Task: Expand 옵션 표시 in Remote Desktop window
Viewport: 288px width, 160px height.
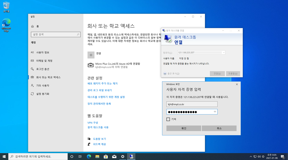Action: pyautogui.click(x=171, y=74)
